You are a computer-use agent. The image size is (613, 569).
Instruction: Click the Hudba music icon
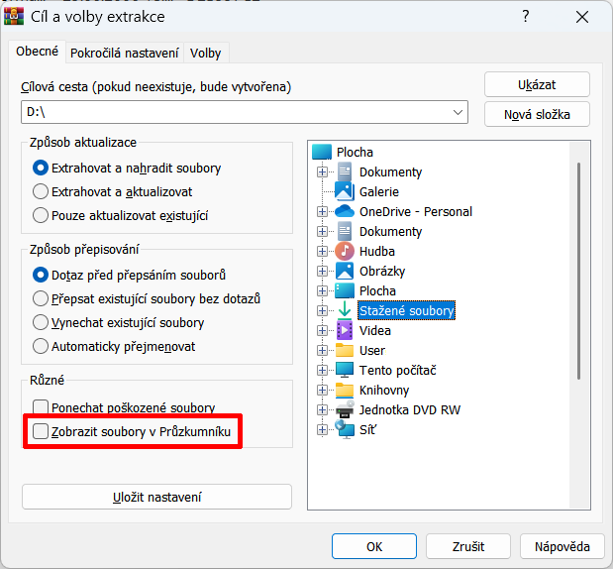tap(345, 251)
